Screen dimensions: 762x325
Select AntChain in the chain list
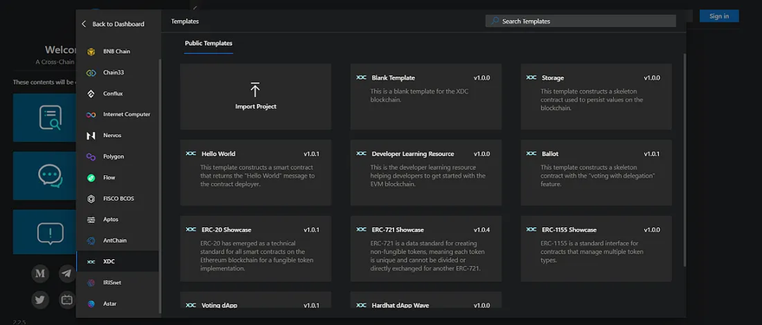(x=118, y=241)
